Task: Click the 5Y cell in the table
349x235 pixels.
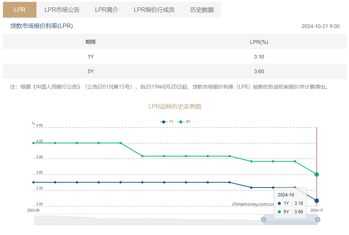Action: click(90, 71)
